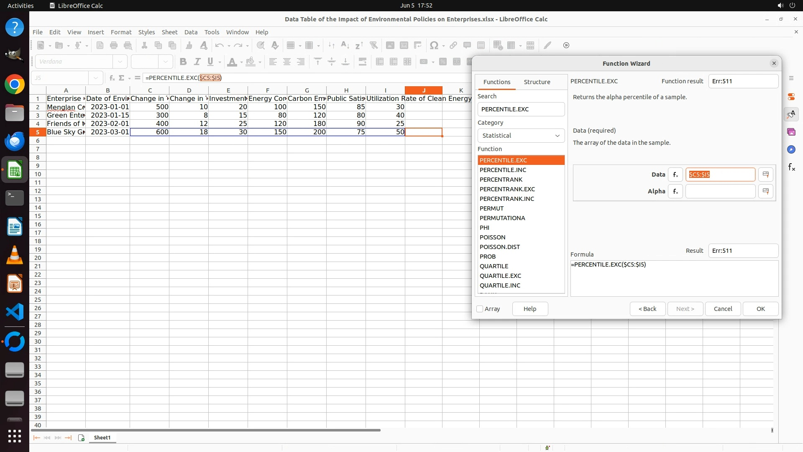This screenshot has height=452, width=803.
Task: Enable the Array checkbox
Action: click(480, 309)
